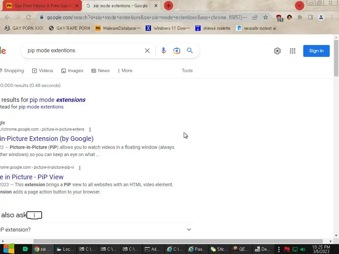Image resolution: width=339 pixels, height=254 pixels.
Task: Clear the search box with the X
Action: click(x=147, y=51)
